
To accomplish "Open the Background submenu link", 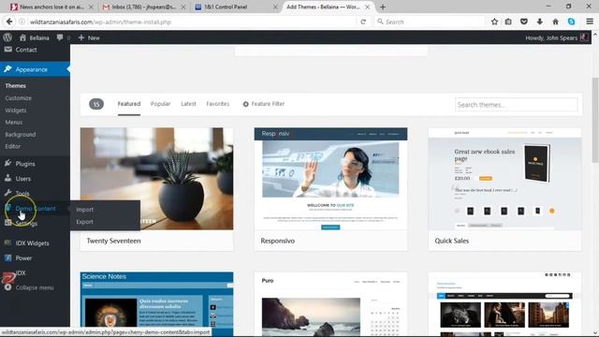I will point(21,135).
